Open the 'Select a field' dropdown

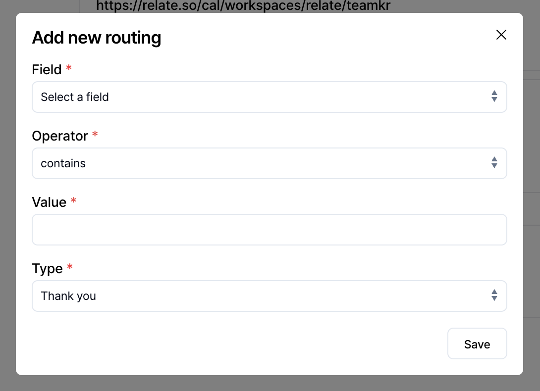point(270,97)
